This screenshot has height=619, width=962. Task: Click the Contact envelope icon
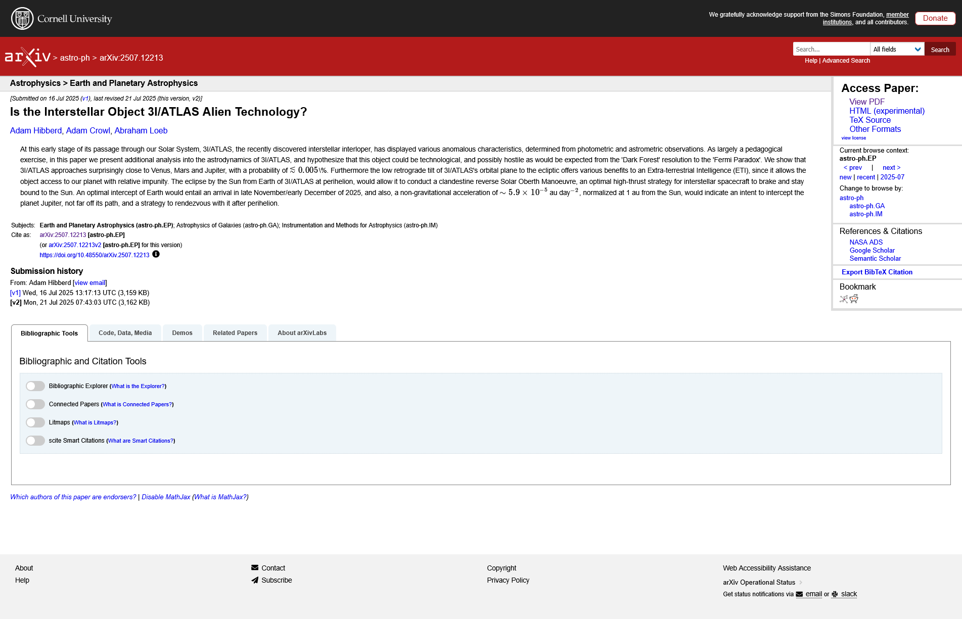click(x=255, y=567)
